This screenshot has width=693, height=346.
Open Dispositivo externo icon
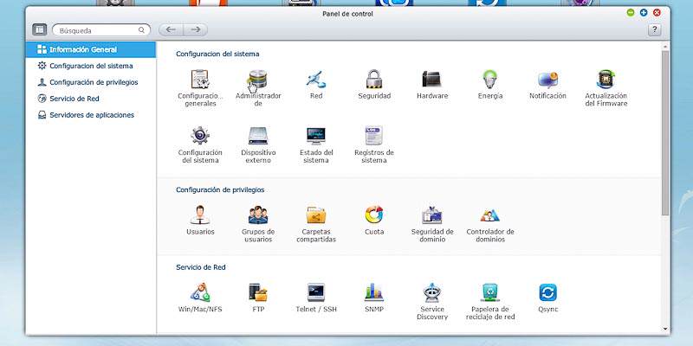[x=258, y=136]
